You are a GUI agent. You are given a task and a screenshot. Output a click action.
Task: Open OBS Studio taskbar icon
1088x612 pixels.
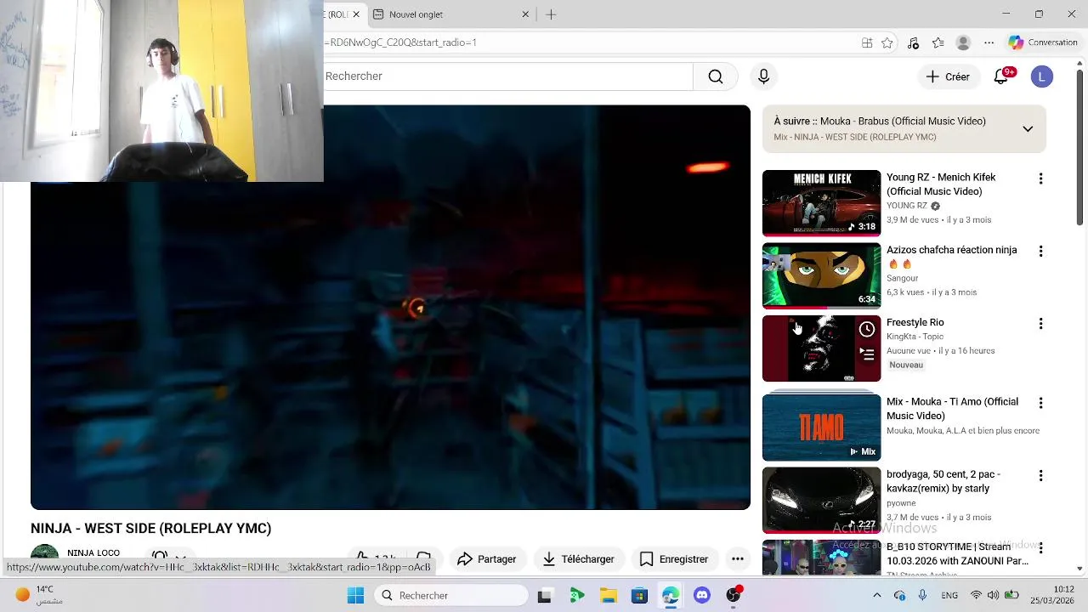tap(734, 596)
